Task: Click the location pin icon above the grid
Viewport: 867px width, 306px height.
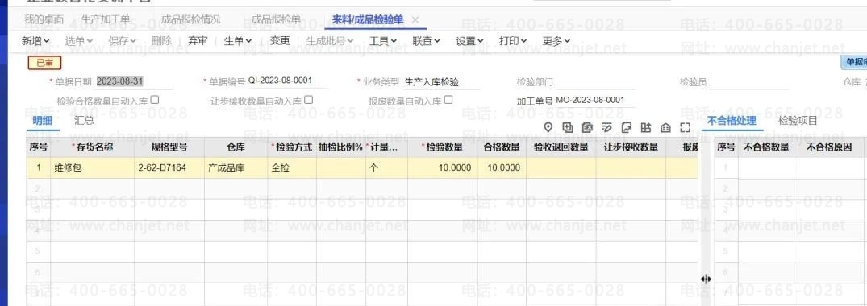Action: click(548, 127)
